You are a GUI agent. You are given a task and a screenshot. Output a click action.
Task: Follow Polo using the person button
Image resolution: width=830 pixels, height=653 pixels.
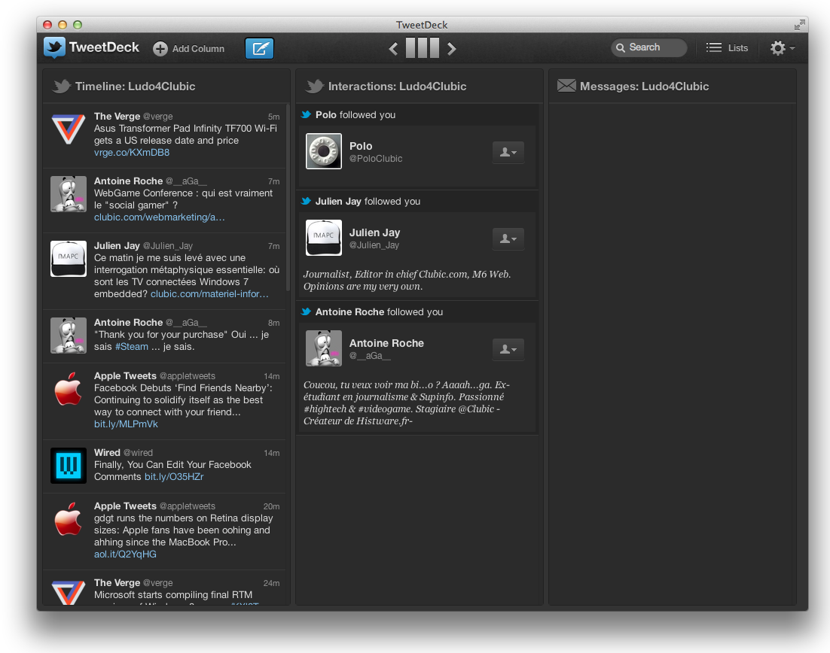click(x=505, y=152)
